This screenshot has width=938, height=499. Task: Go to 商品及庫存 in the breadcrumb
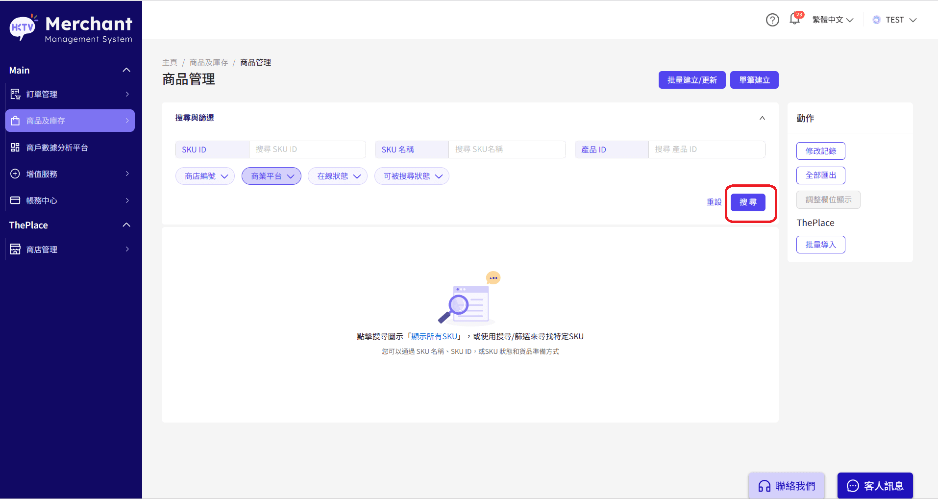[209, 62]
